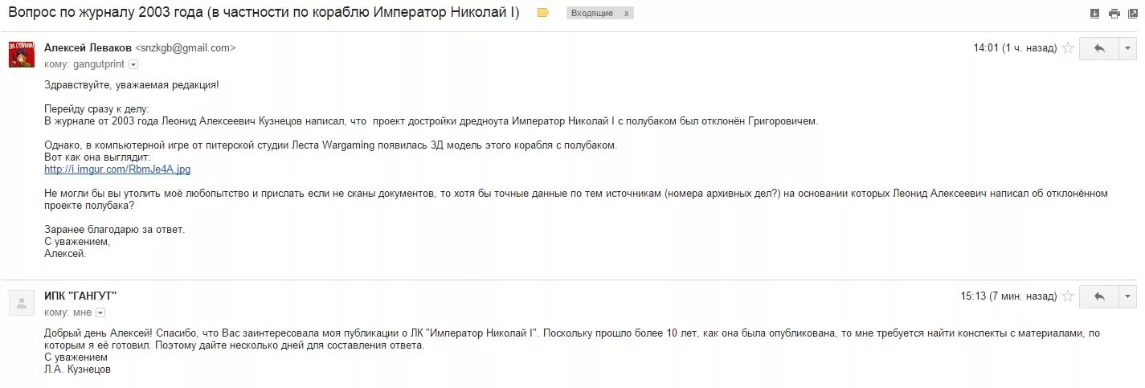
Task: Click the Входящие label tag
Action: pos(592,14)
